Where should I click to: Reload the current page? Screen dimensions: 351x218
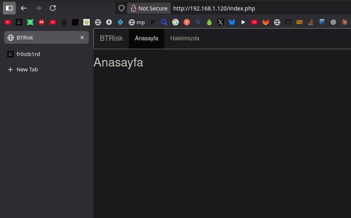[x=53, y=8]
